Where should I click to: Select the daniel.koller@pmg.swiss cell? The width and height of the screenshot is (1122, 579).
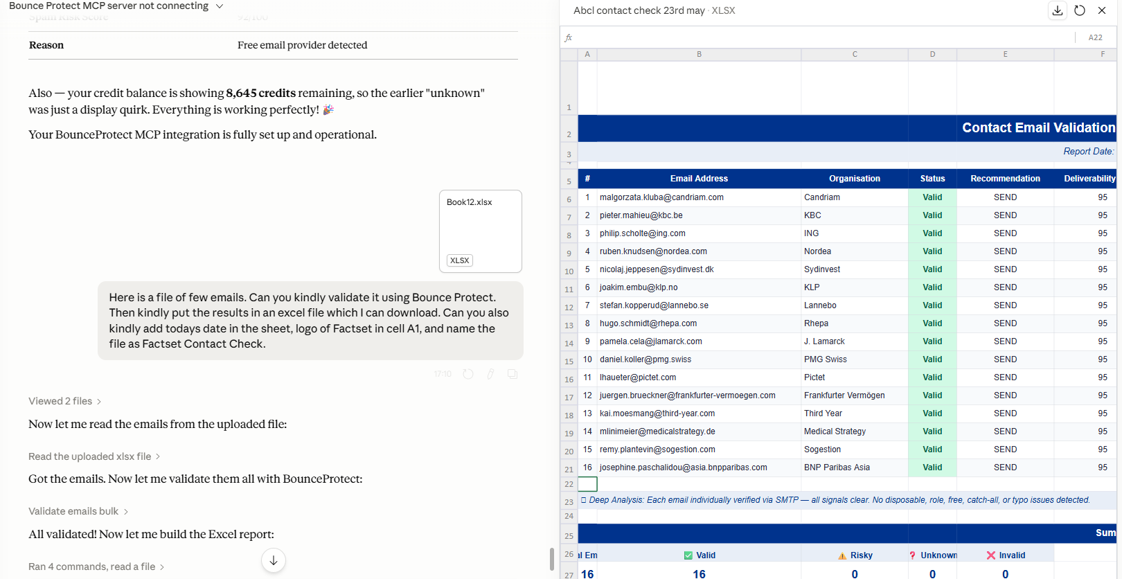(x=699, y=359)
